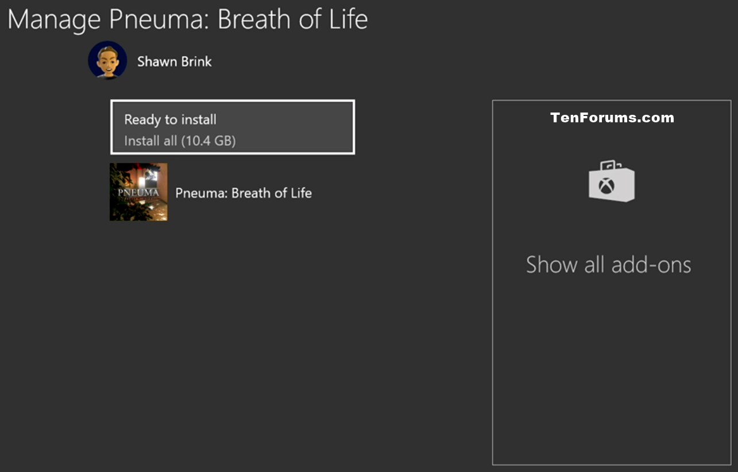Screen dimensions: 738x472
Task: Click the Ready to install heading text
Action: [170, 120]
